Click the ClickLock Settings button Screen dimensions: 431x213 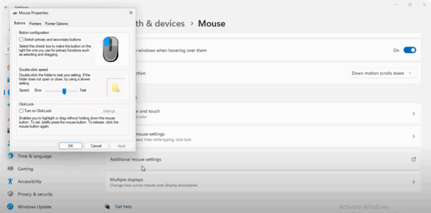tap(111, 111)
